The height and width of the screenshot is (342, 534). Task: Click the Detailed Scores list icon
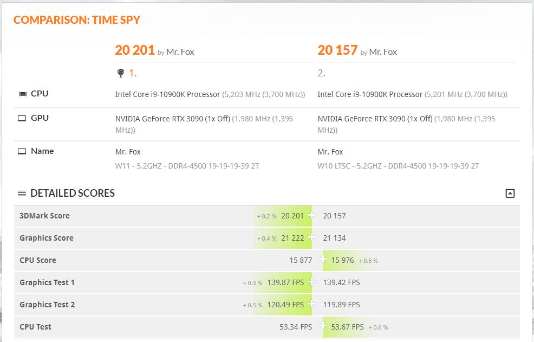(x=22, y=193)
